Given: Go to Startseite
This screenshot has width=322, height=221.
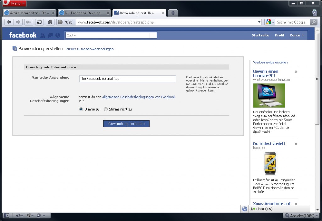Looking at the screenshot, I should pos(260,35).
